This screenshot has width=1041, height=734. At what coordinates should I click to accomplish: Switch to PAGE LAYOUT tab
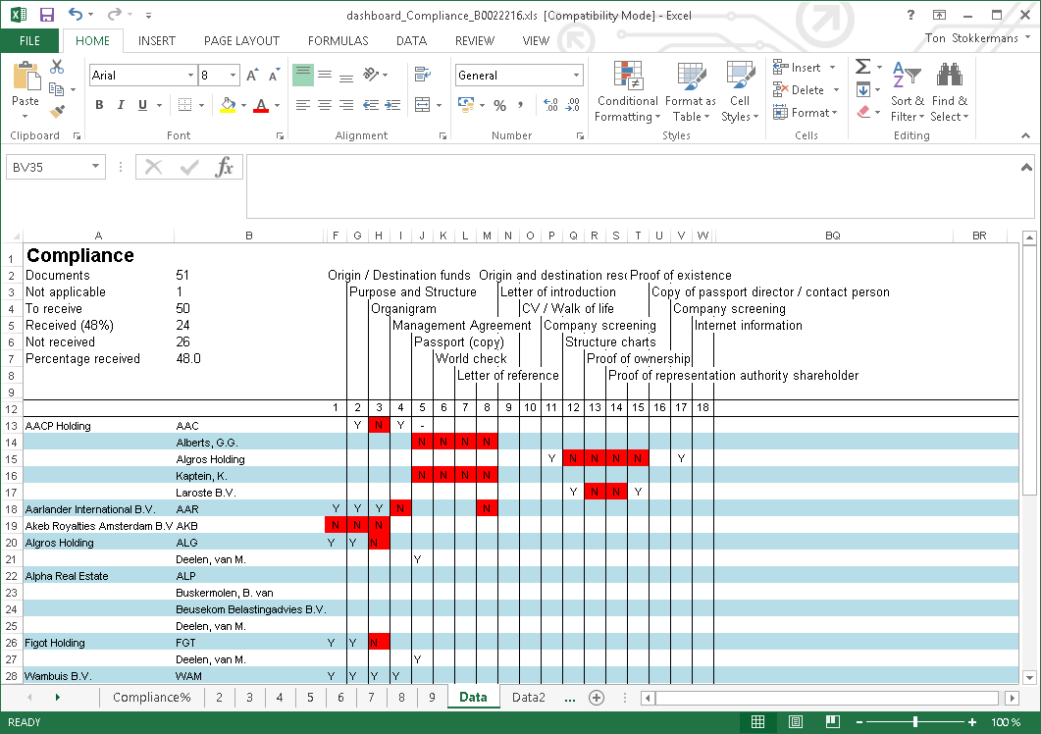pyautogui.click(x=241, y=40)
